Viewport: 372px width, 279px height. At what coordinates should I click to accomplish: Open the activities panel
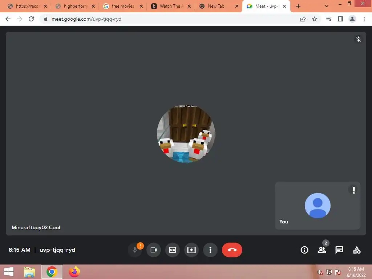pos(357,250)
